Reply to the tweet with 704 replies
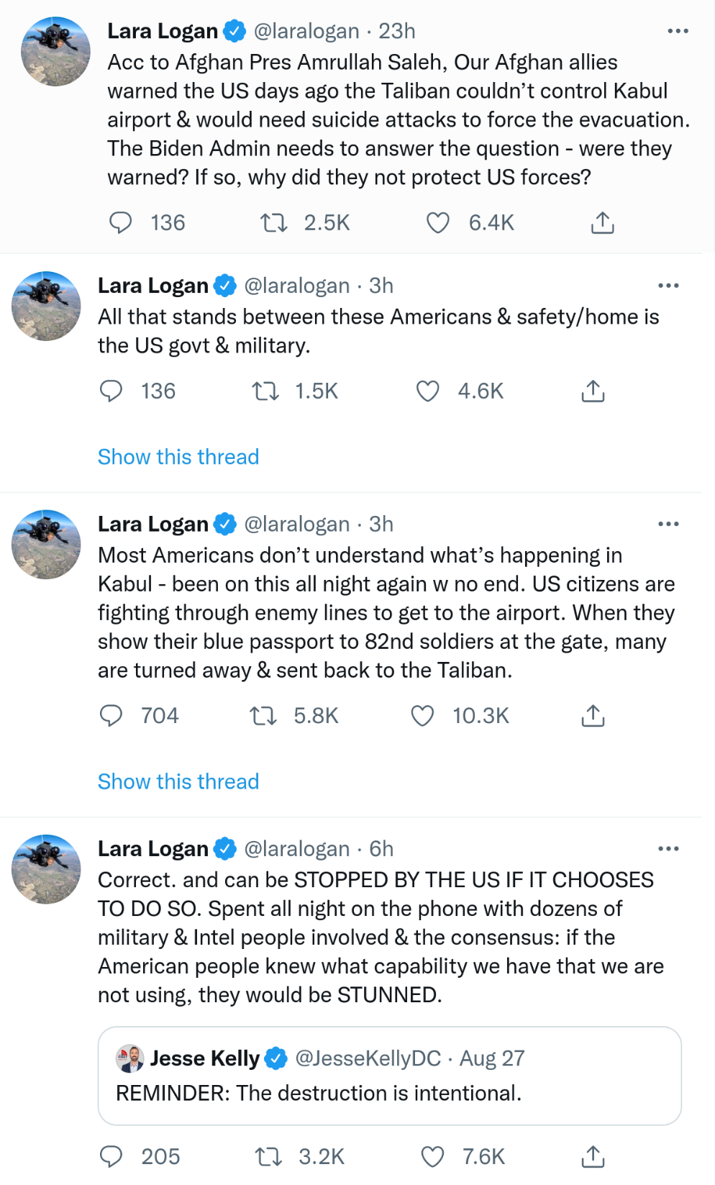 [x=111, y=716]
